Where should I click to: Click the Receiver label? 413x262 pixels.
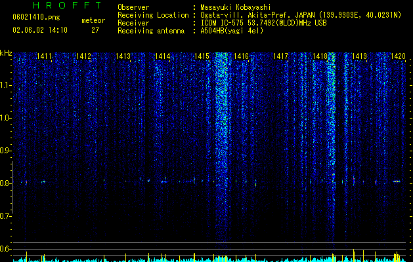[133, 23]
